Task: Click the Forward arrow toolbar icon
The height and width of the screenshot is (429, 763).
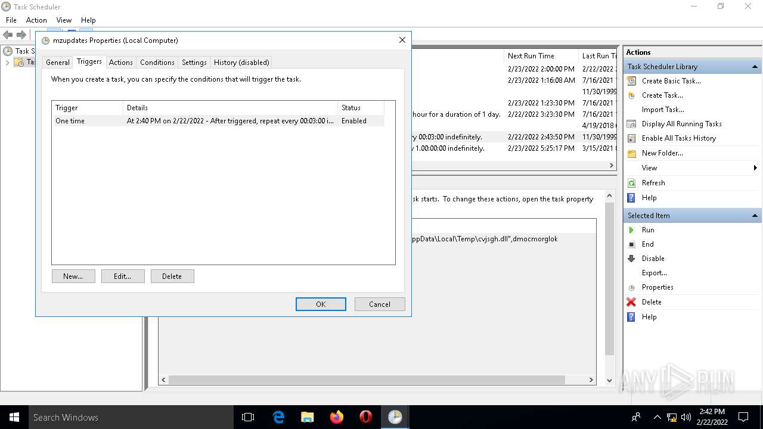Action: click(21, 35)
